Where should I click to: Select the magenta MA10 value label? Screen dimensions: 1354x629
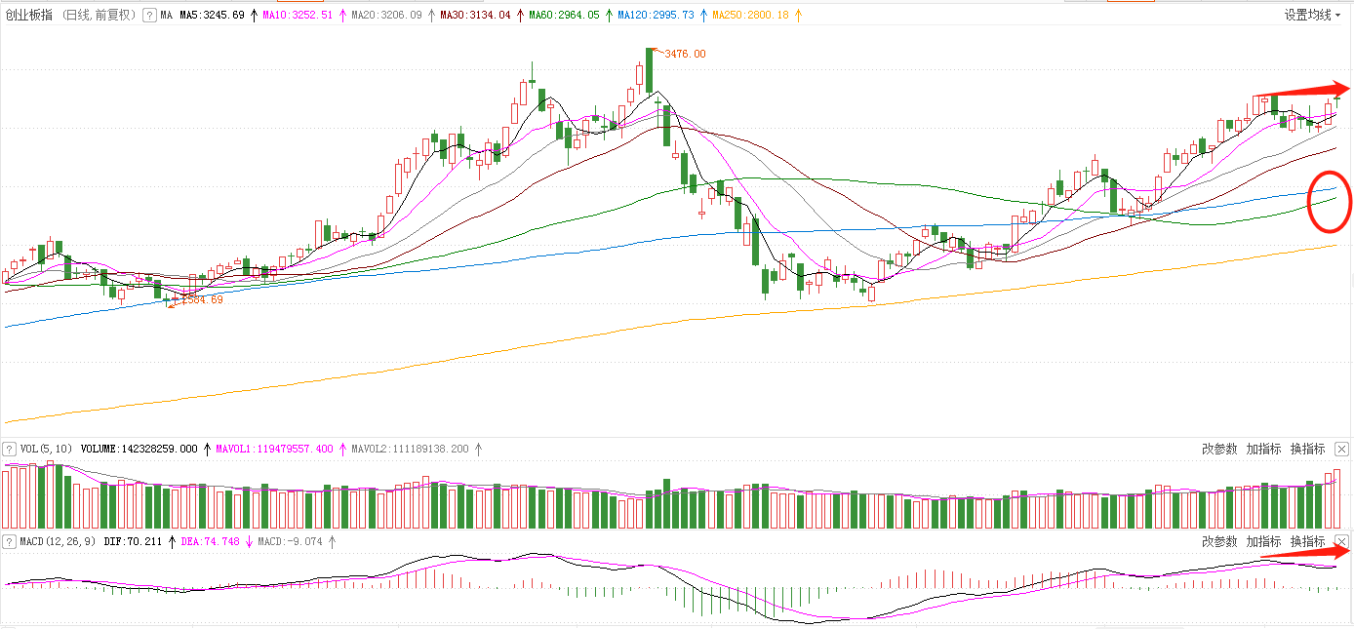(298, 16)
